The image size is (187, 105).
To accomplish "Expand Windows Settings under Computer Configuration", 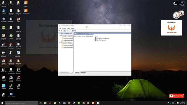I will (x=61, y=39).
